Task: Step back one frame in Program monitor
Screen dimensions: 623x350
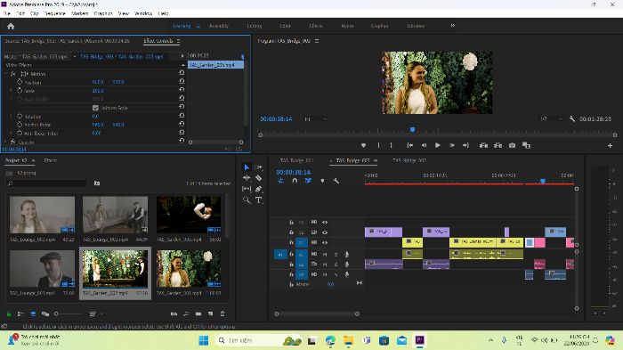Action: click(424, 145)
